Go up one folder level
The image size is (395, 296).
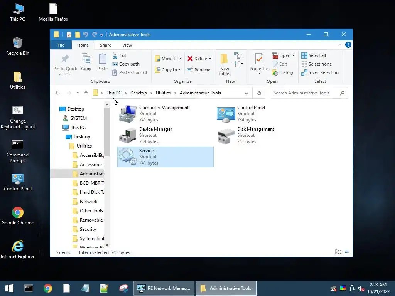(x=86, y=93)
